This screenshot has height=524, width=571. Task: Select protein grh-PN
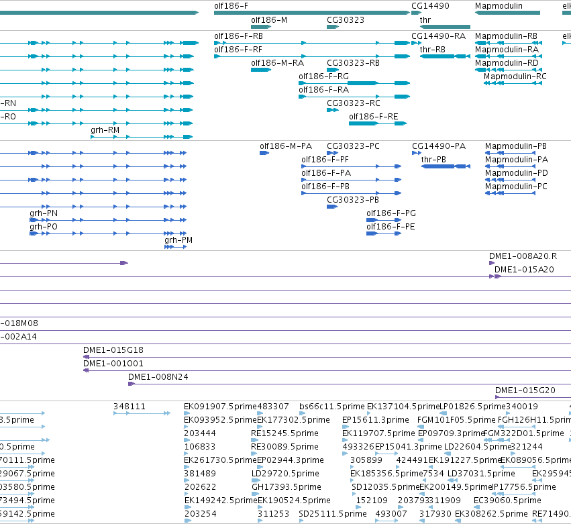(x=108, y=220)
